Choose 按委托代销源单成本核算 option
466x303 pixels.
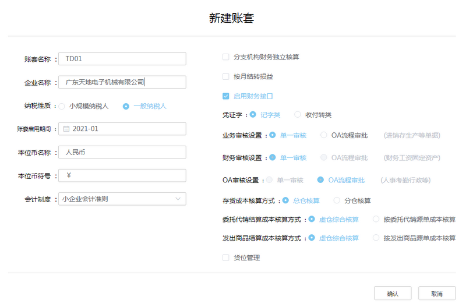coord(376,220)
